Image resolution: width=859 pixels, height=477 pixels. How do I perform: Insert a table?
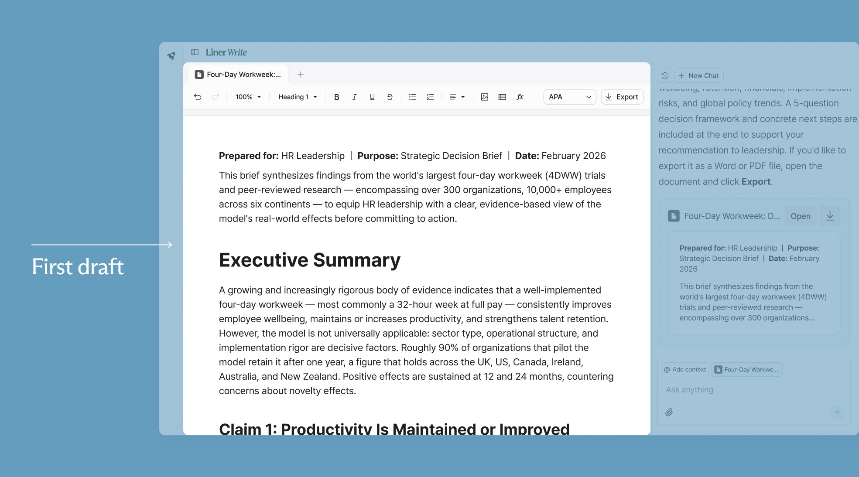(502, 97)
